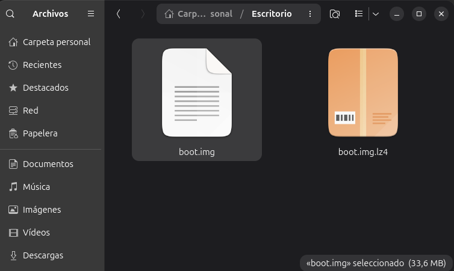Browse Red network locations
The height and width of the screenshot is (271, 454).
[30, 111]
